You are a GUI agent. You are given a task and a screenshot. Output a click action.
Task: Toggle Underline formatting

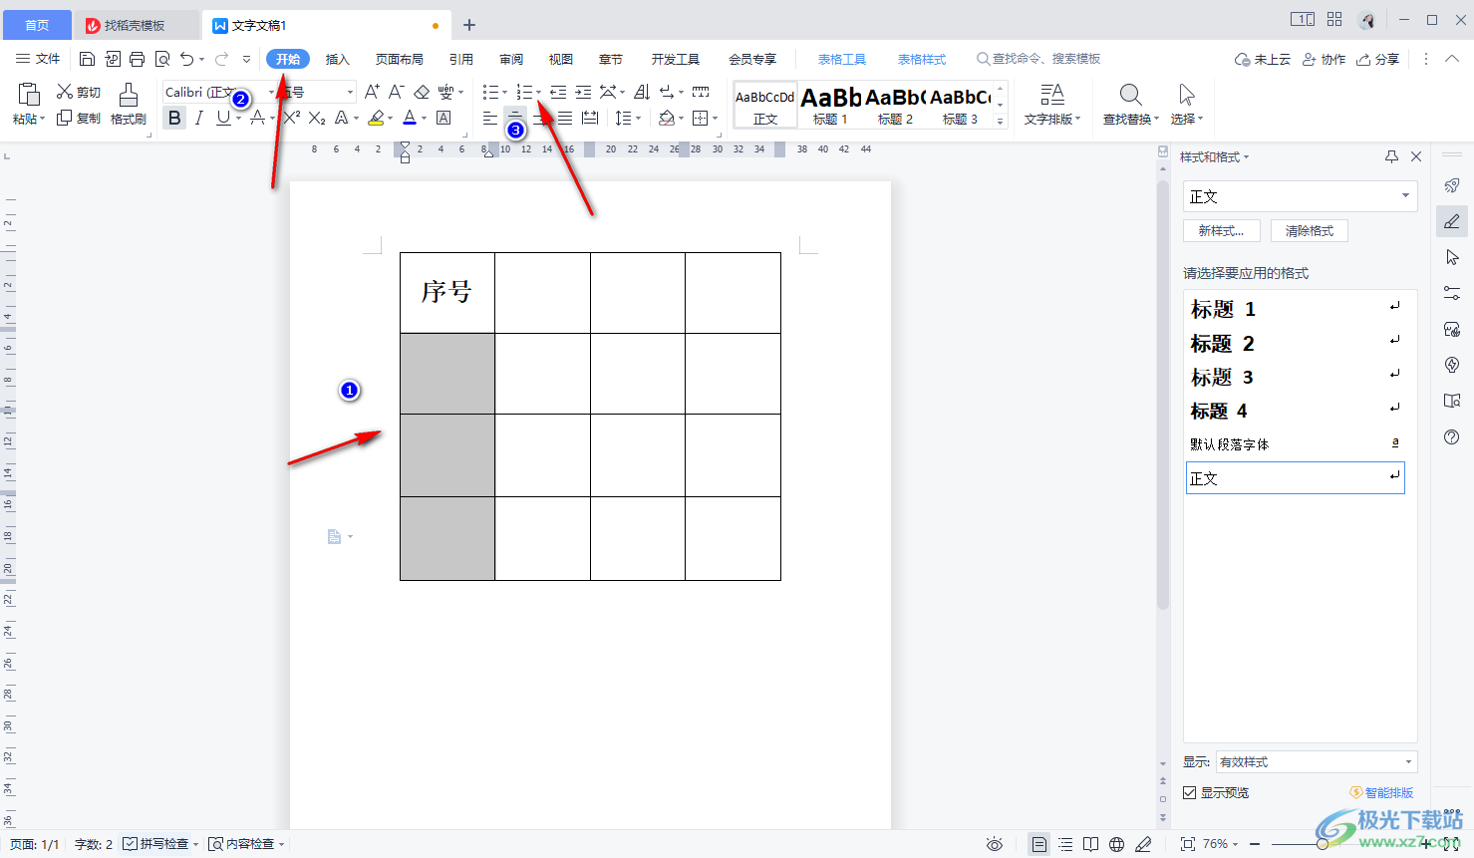(x=223, y=118)
